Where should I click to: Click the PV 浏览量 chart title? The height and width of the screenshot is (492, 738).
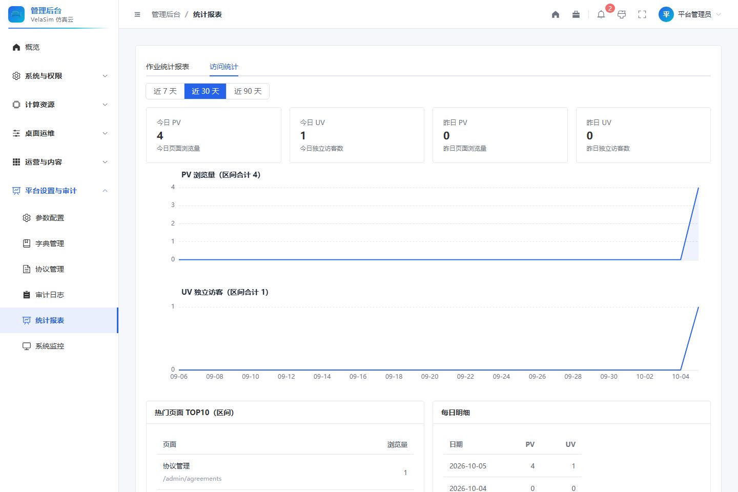[x=221, y=175]
